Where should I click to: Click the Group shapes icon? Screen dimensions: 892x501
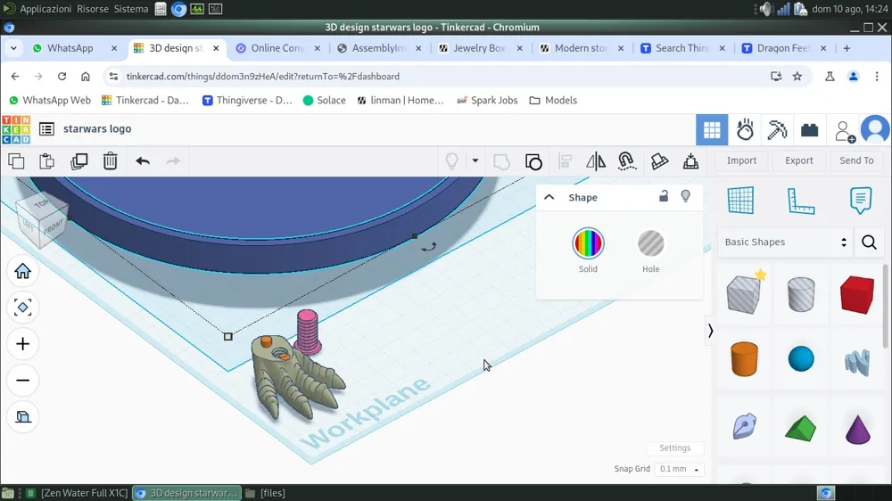(501, 161)
